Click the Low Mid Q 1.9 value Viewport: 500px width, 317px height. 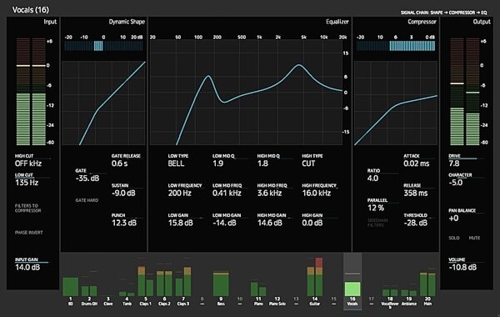(217, 164)
